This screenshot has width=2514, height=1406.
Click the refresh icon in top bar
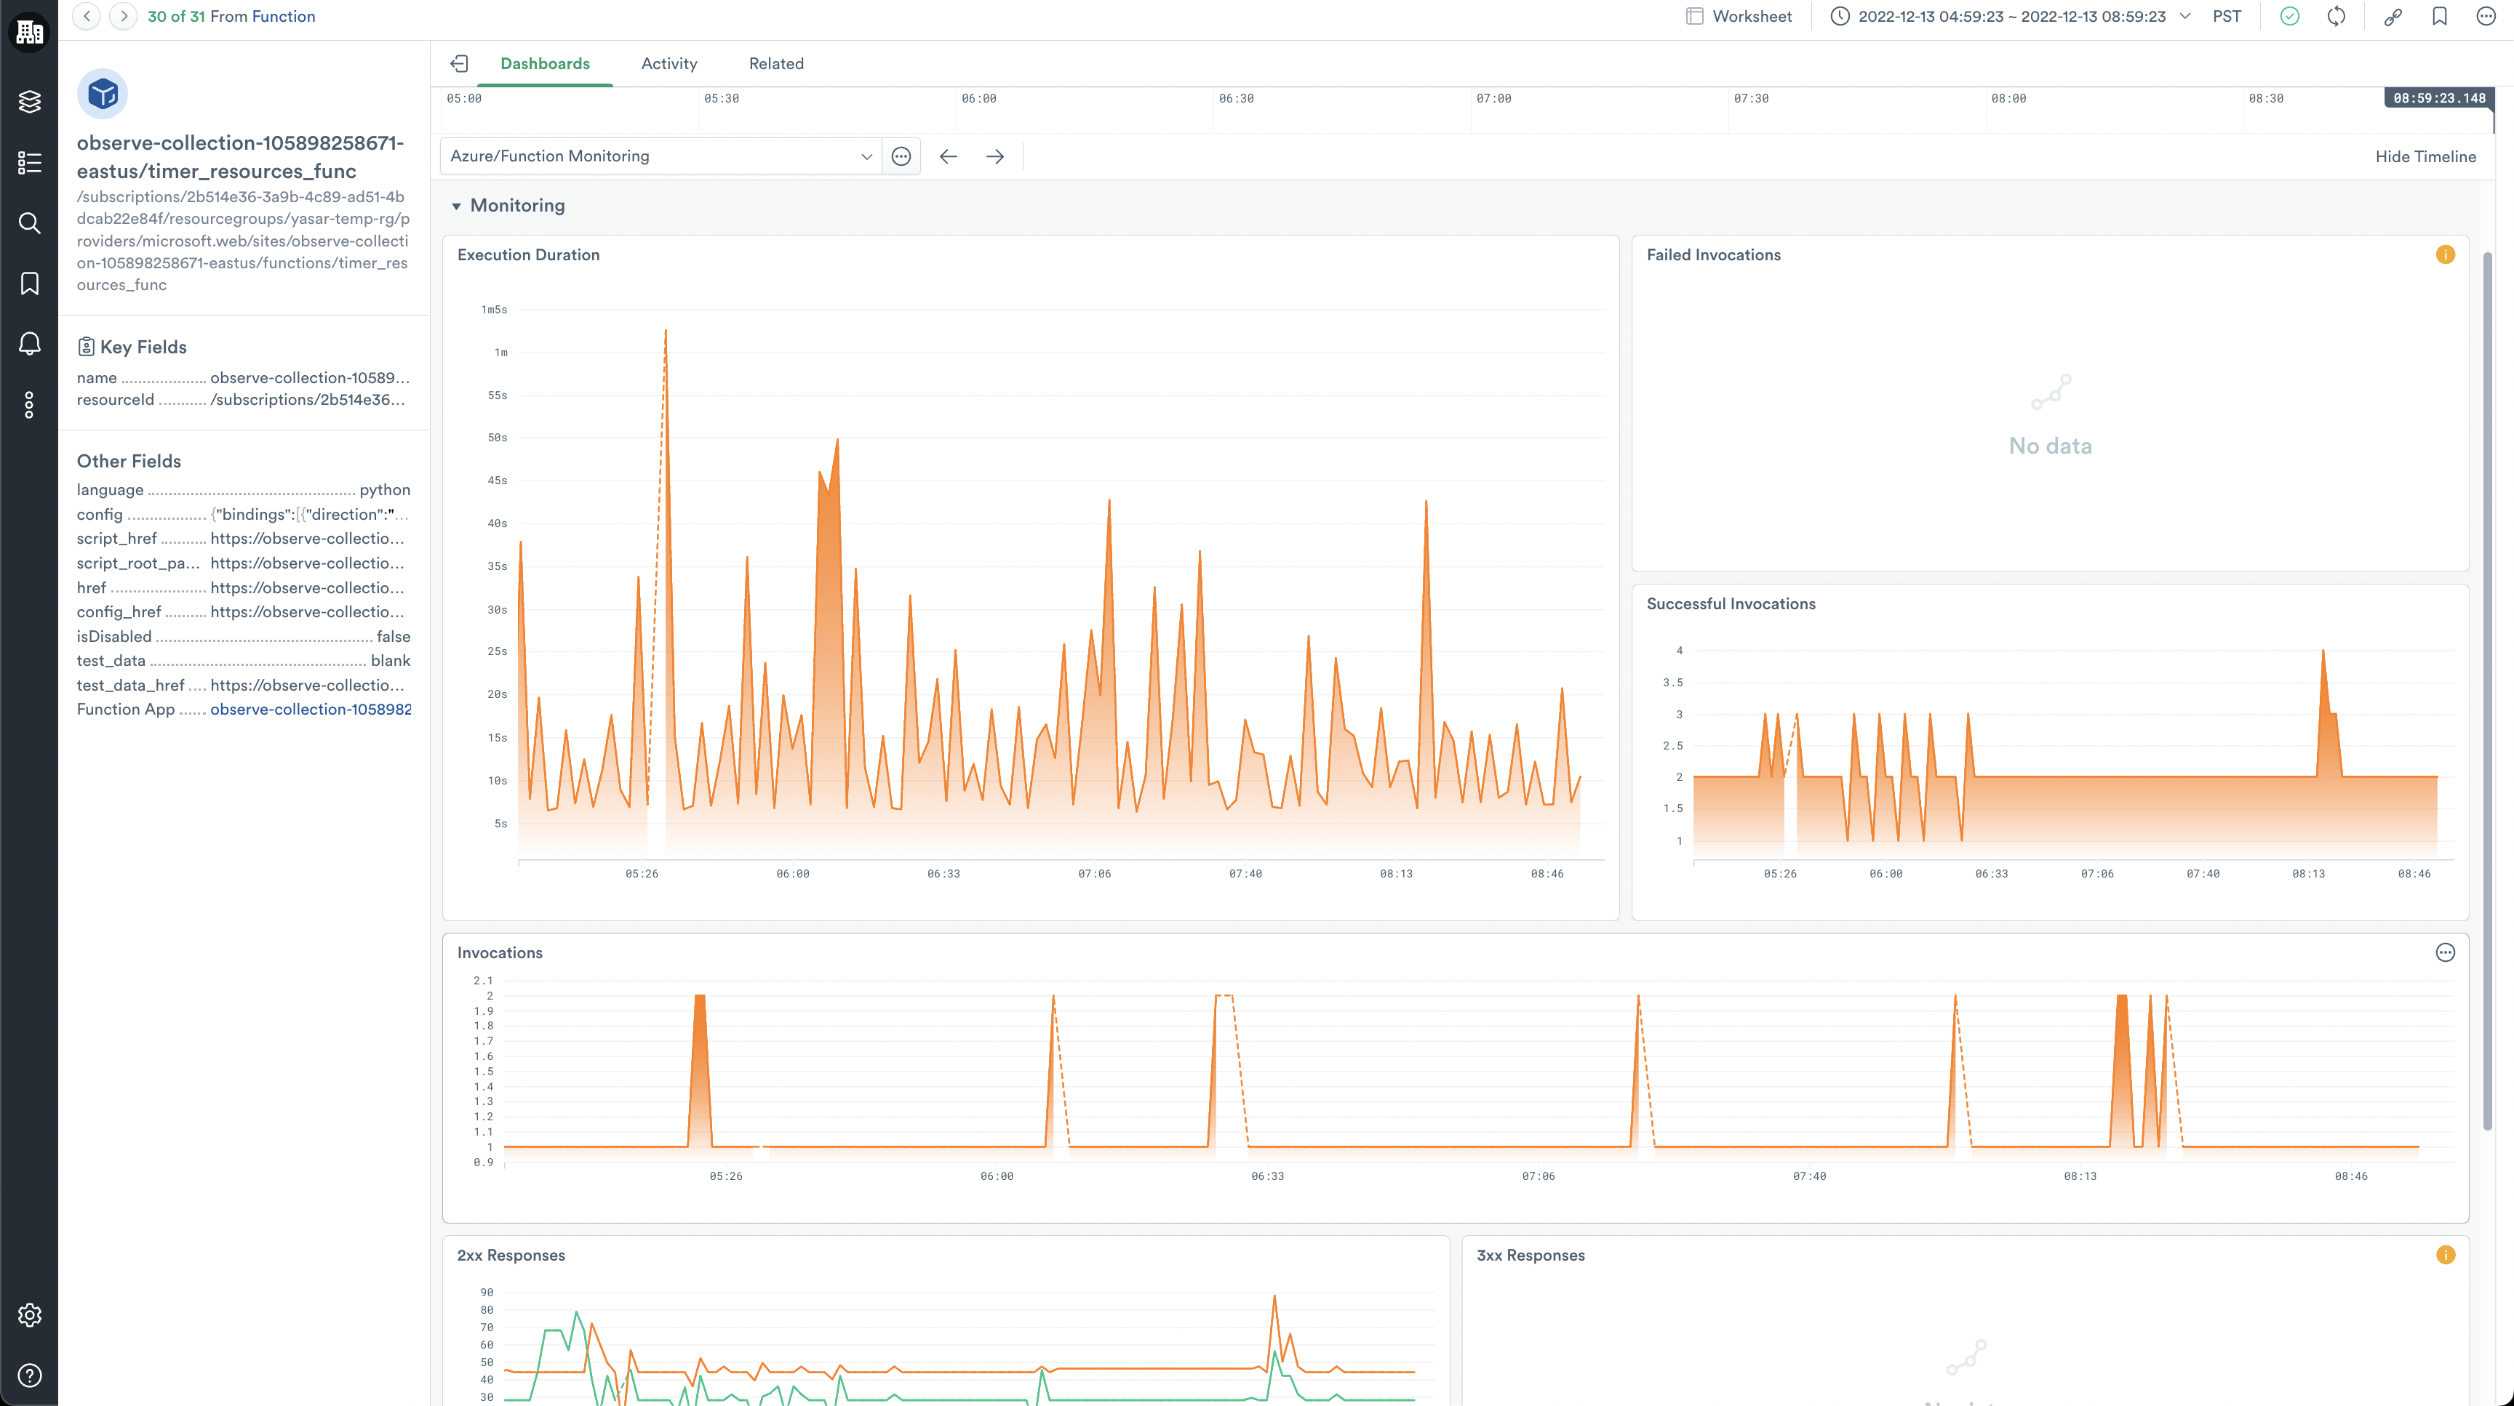click(x=2337, y=17)
